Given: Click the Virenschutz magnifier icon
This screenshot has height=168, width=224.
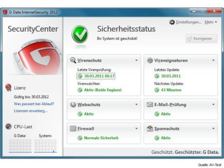Looking at the screenshot, I should click(x=73, y=60).
